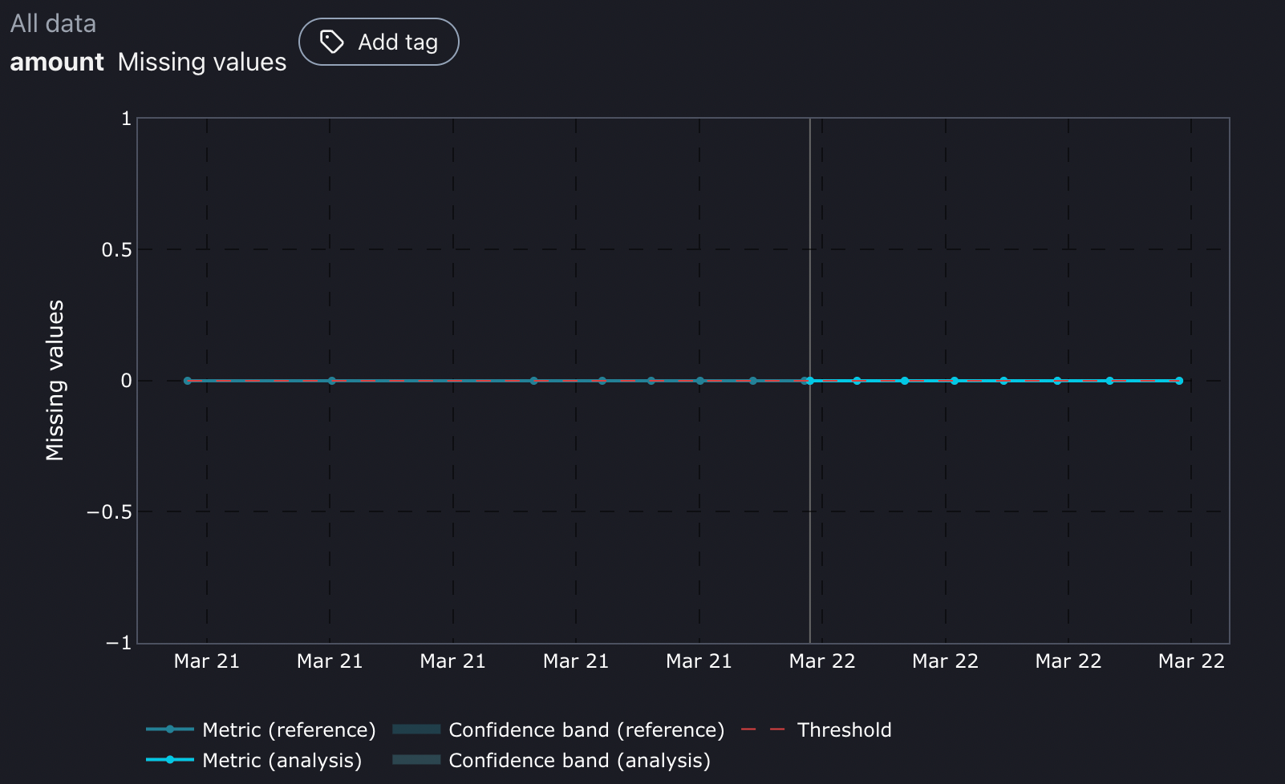The height and width of the screenshot is (784, 1285).
Task: Click the leftmost Mar 21 x-axis label
Action: click(206, 661)
